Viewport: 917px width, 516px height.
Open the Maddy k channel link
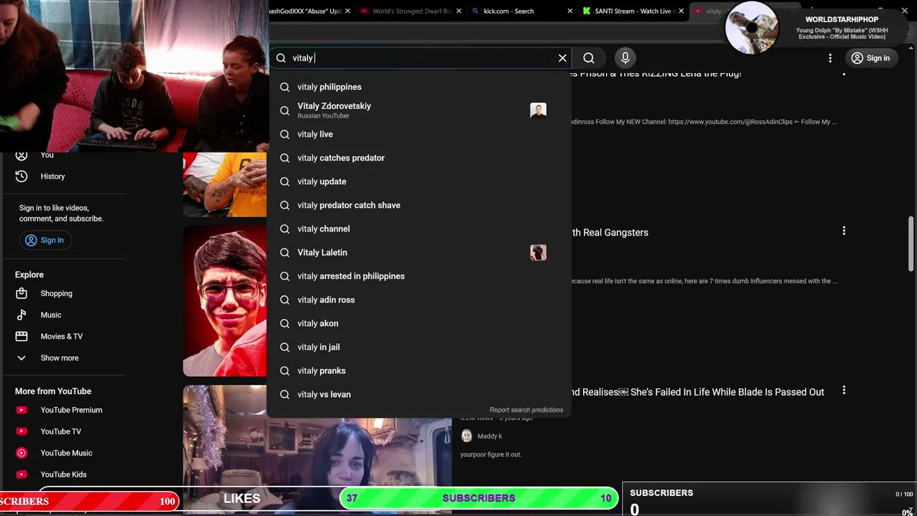pos(489,436)
